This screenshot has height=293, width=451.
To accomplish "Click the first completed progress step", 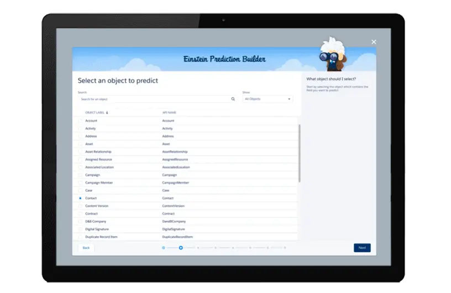I will (164, 248).
